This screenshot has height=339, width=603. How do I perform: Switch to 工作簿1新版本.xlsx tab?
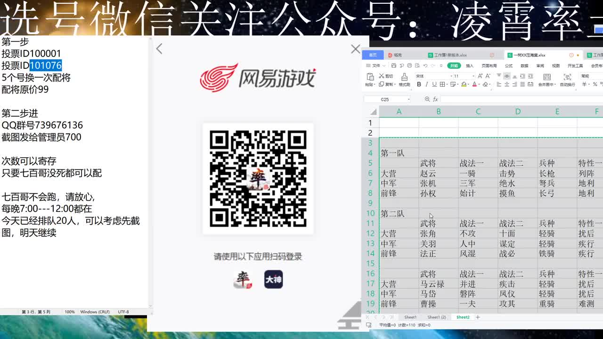450,55
